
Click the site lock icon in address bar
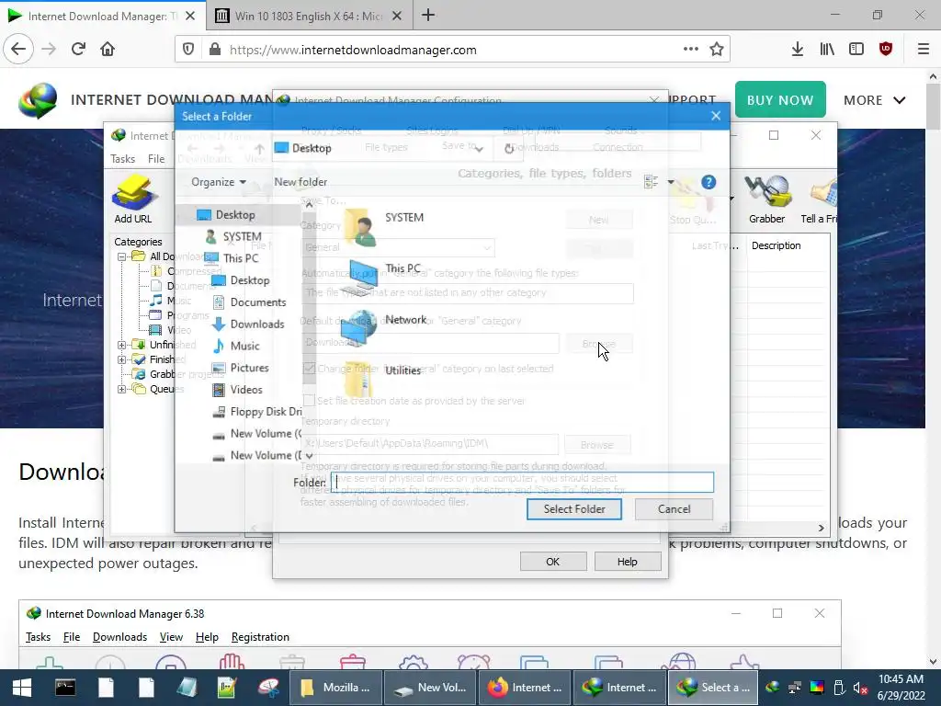tap(214, 50)
